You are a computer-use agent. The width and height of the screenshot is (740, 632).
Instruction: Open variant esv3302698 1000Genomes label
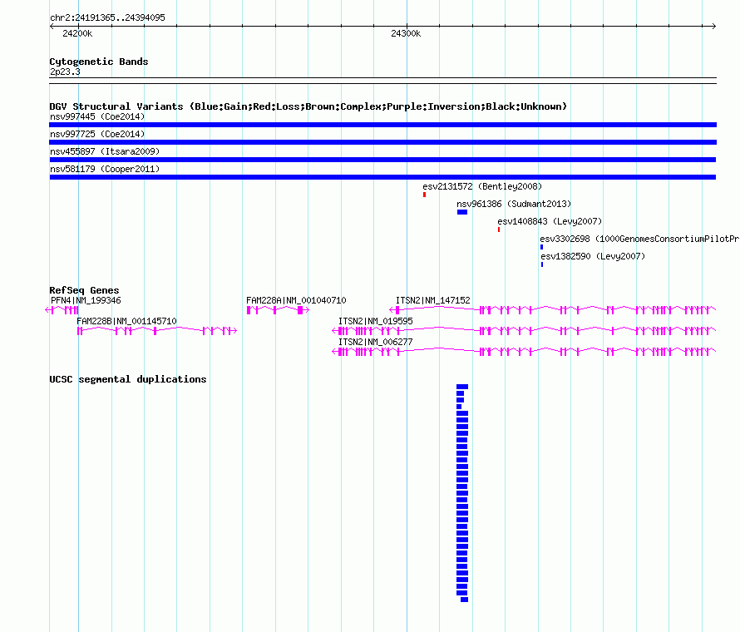(x=639, y=239)
